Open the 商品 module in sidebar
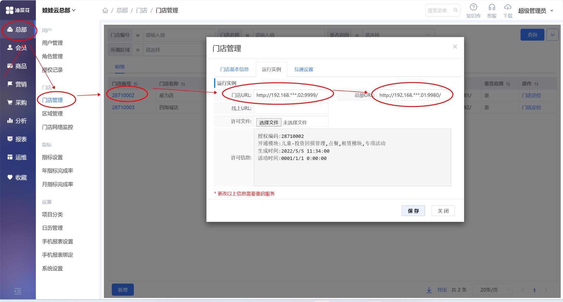This screenshot has height=302, width=563. click(17, 66)
